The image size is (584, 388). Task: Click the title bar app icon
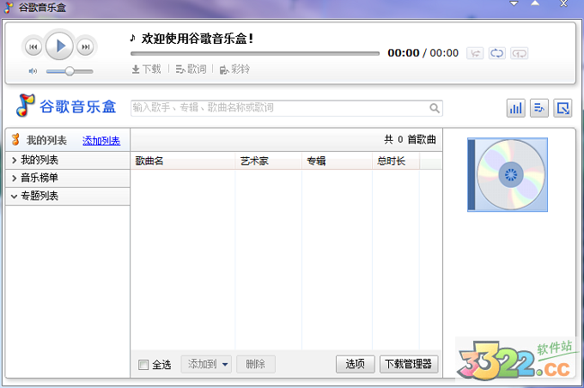tap(9, 8)
